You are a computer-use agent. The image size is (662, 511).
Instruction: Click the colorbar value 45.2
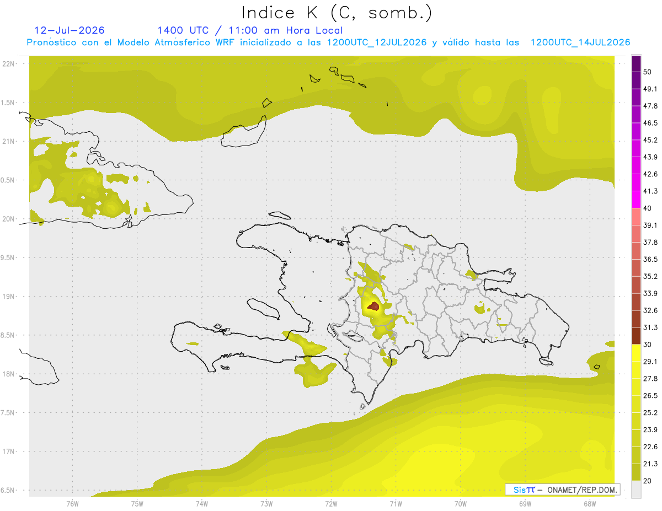[x=650, y=140]
